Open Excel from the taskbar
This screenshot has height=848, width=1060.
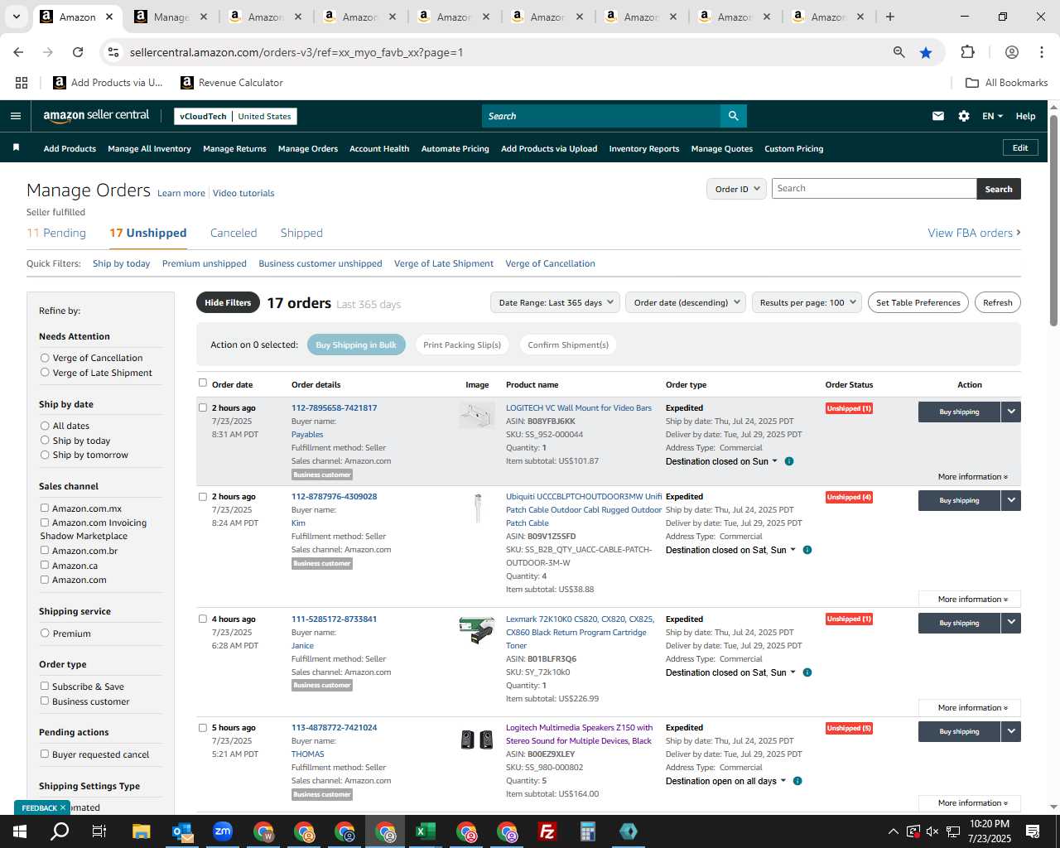click(426, 831)
